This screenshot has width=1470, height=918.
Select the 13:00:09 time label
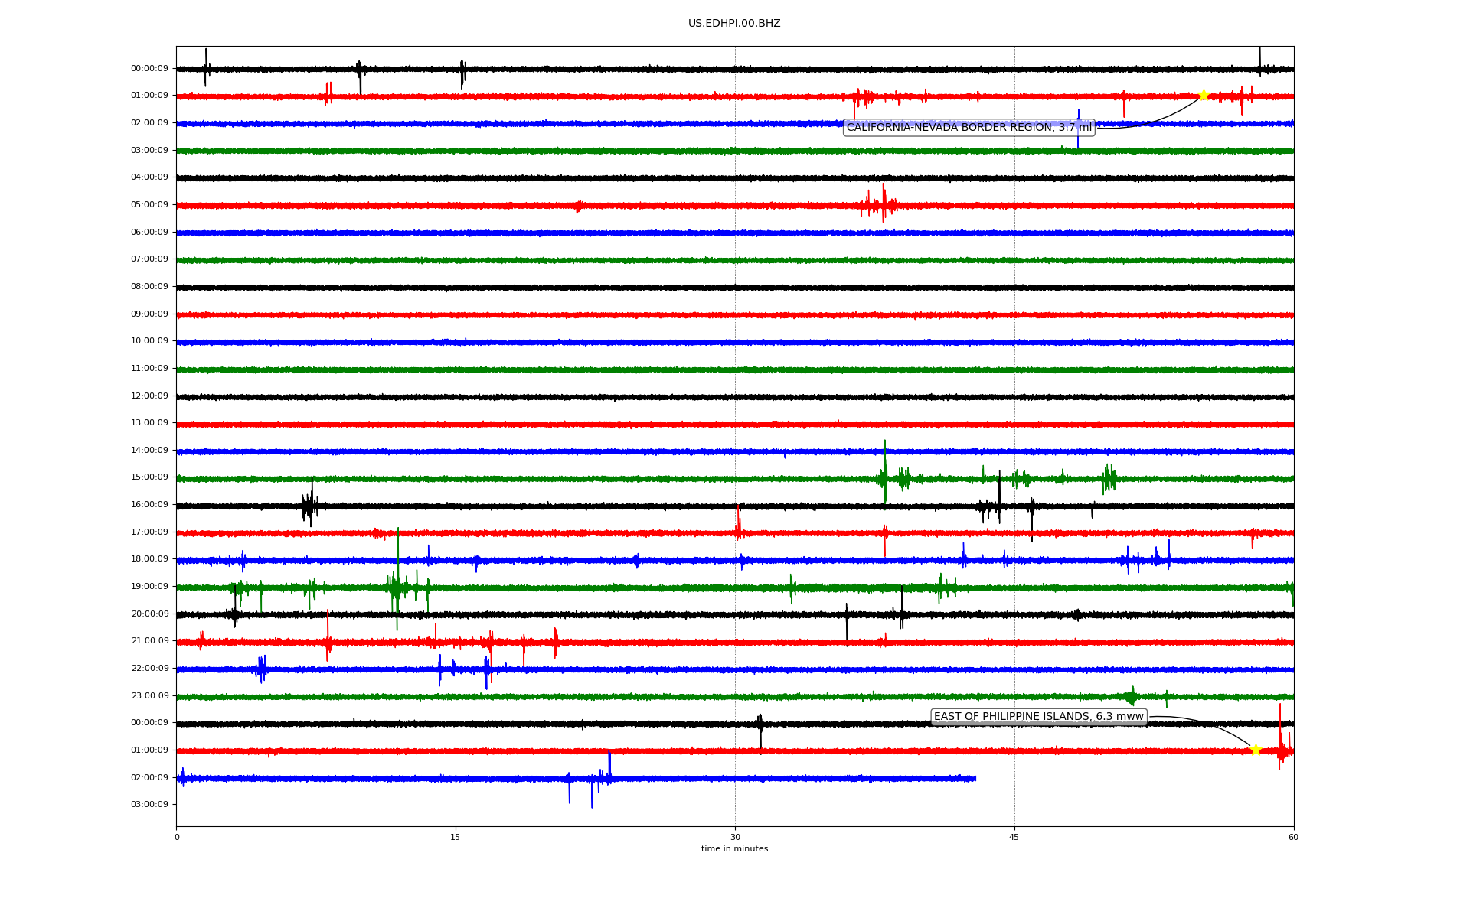pyautogui.click(x=149, y=423)
